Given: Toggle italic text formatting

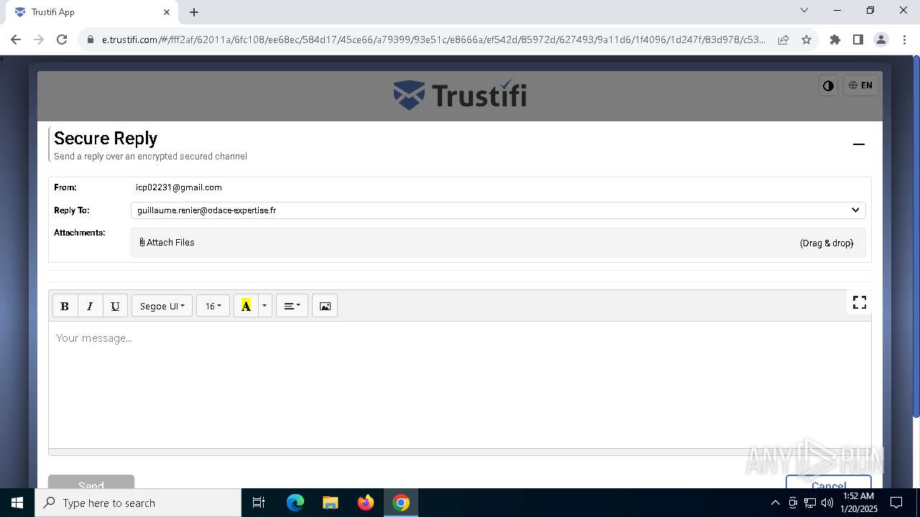Looking at the screenshot, I should pyautogui.click(x=90, y=306).
